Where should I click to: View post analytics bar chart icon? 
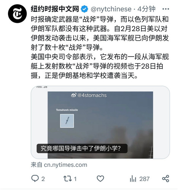pos(133,179)
